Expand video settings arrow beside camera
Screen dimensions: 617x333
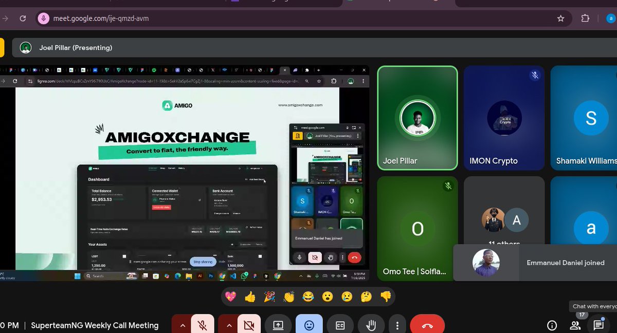pyautogui.click(x=228, y=325)
